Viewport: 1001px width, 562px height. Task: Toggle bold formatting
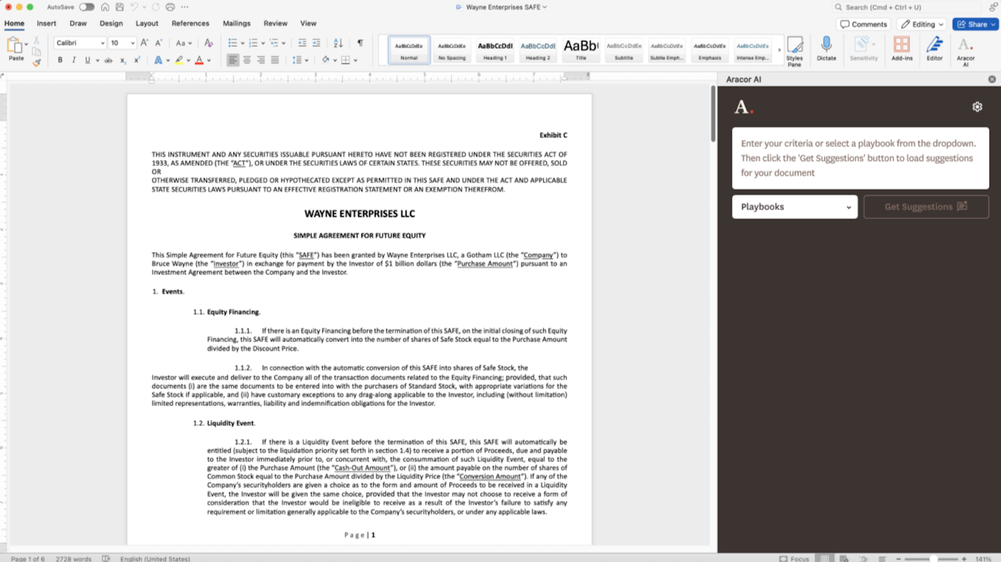pyautogui.click(x=60, y=60)
